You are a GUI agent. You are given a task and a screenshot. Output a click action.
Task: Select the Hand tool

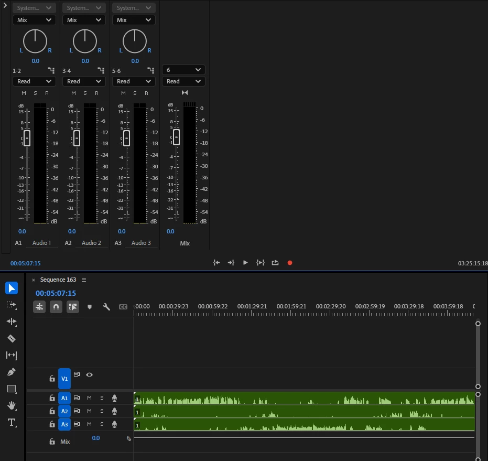click(x=12, y=405)
